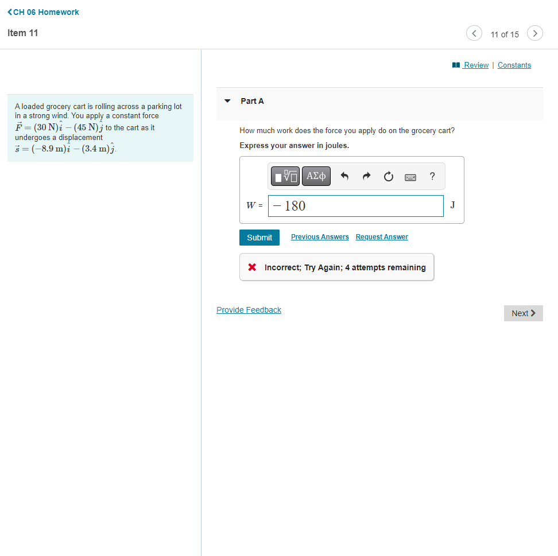Open the Greek letters ΑΣΦ palette
Viewport: 558px width, 556px height.
coord(316,176)
